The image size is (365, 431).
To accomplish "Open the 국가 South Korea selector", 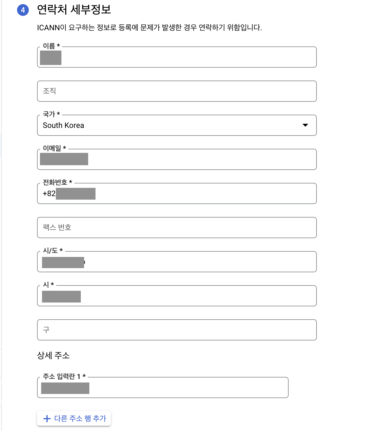I will pos(177,125).
